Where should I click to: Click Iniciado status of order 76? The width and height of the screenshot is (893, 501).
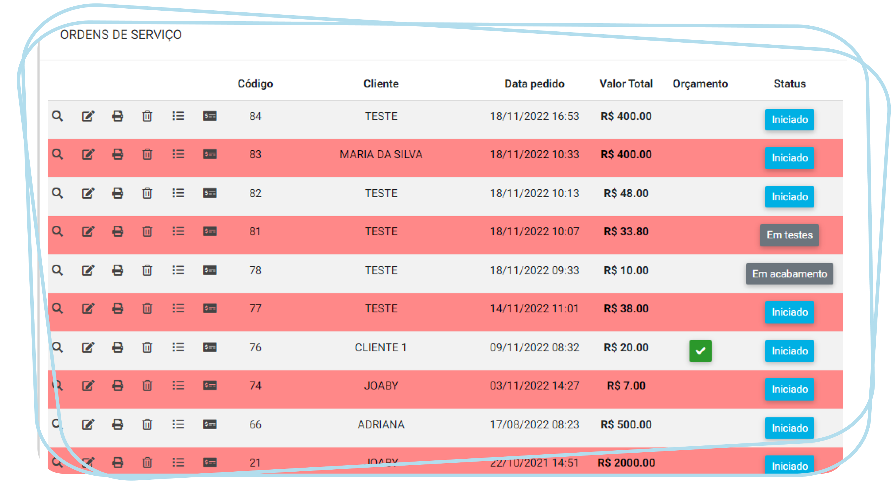pos(789,351)
